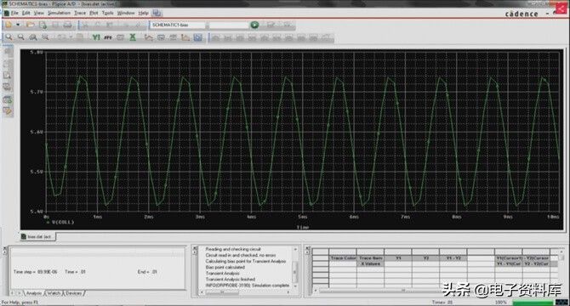Switch to the Devices tab
The width and height of the screenshot is (570, 306).
click(74, 293)
